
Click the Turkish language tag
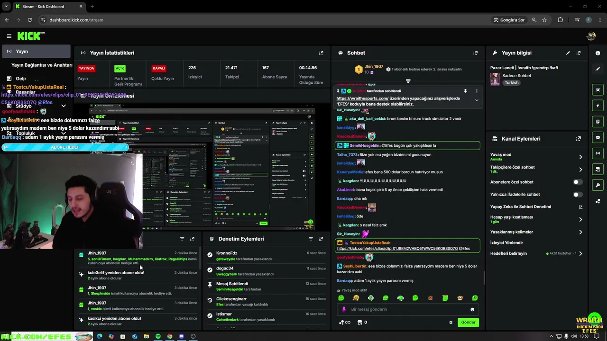[511, 82]
